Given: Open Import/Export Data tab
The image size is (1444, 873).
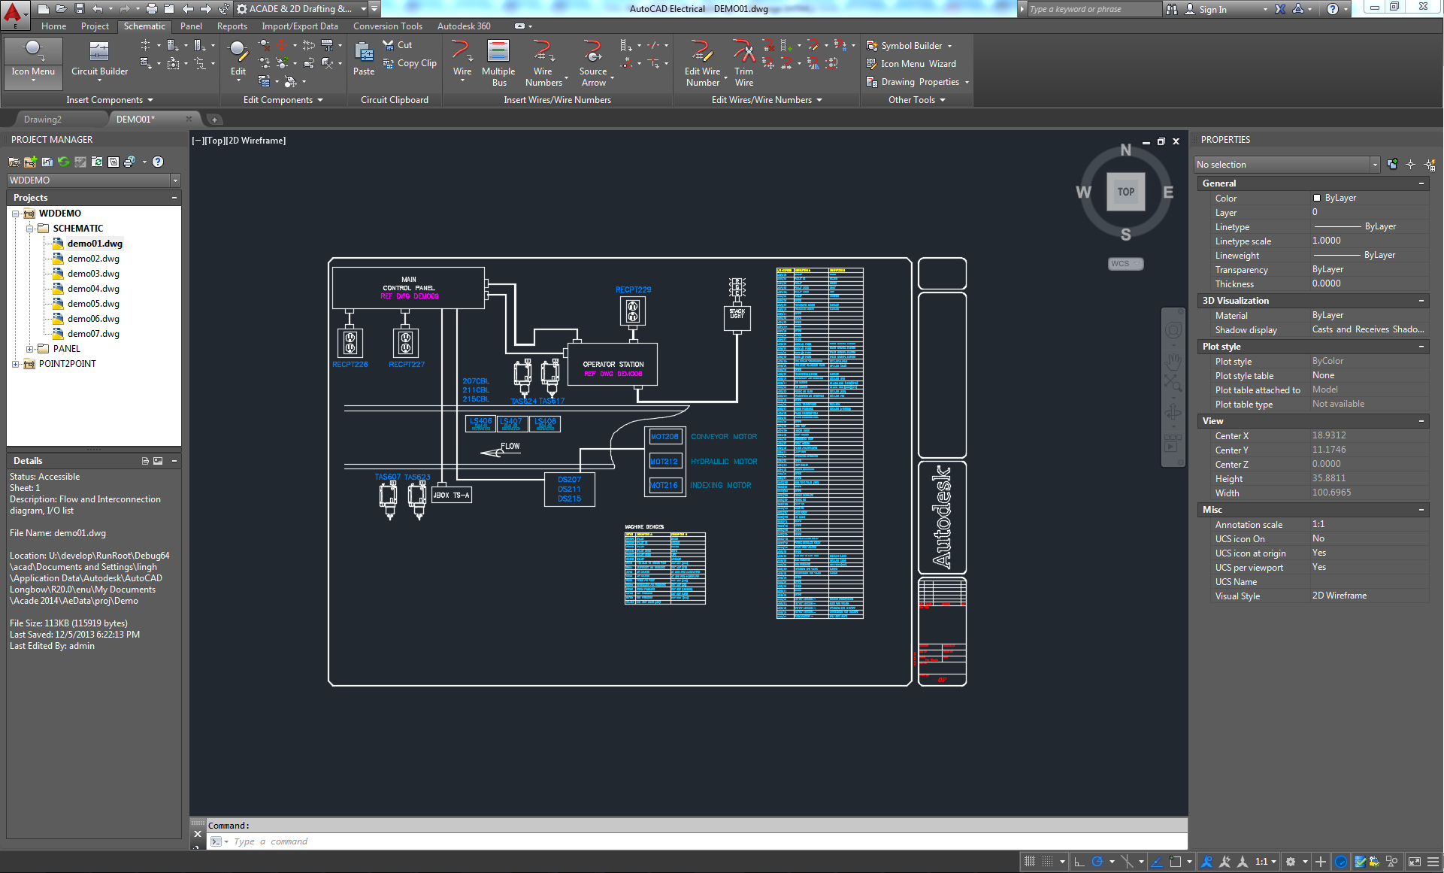Looking at the screenshot, I should pyautogui.click(x=300, y=26).
